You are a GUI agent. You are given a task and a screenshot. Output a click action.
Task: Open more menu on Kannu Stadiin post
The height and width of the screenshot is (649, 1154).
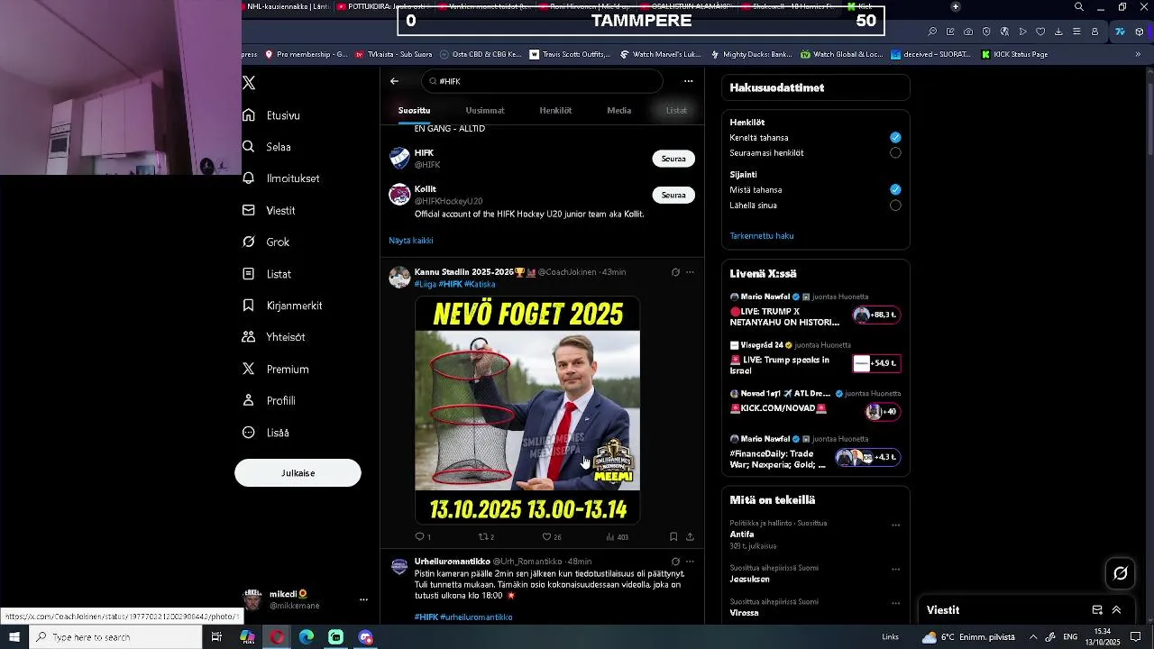tap(690, 272)
